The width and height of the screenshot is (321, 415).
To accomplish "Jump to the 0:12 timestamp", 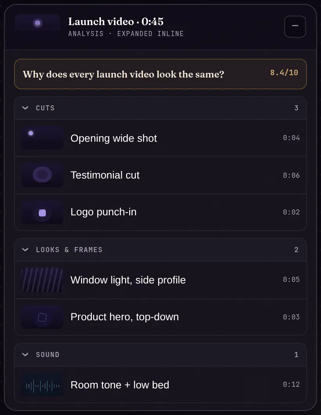I will [x=291, y=384].
